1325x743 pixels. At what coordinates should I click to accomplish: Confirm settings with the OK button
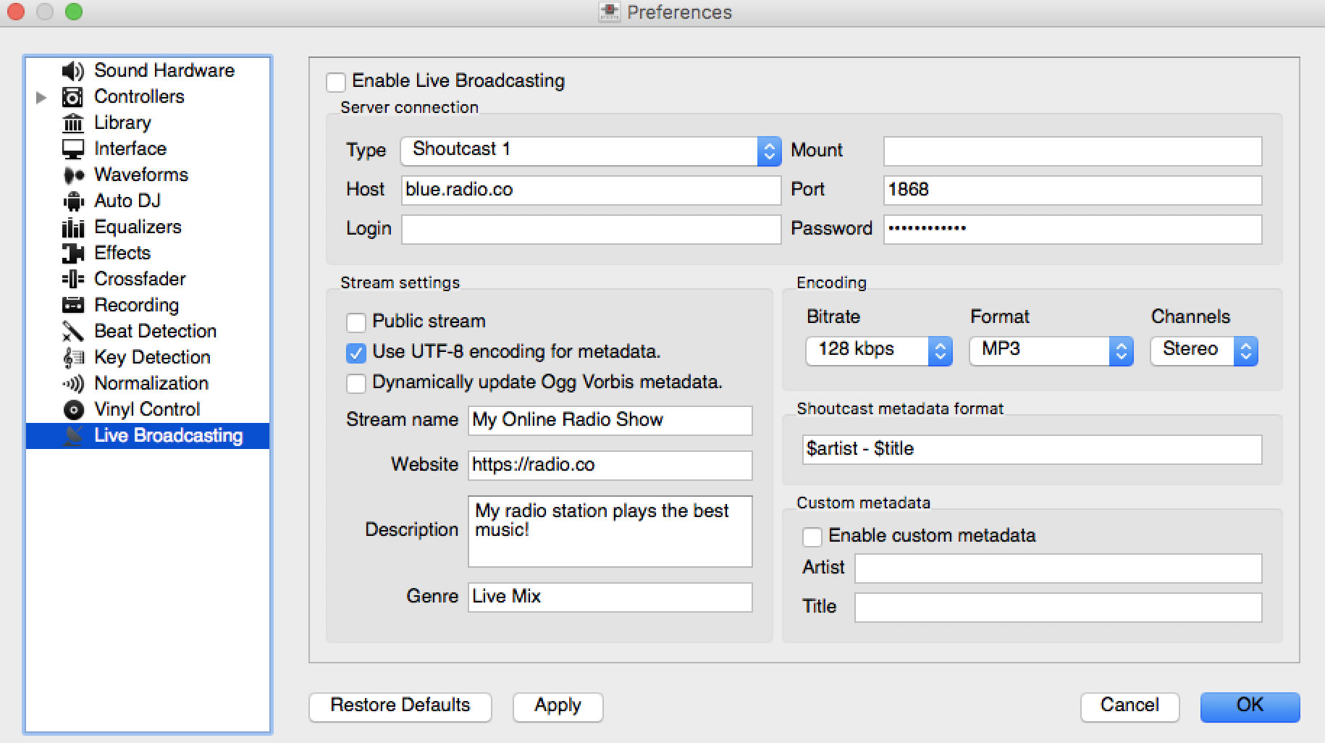click(x=1250, y=706)
